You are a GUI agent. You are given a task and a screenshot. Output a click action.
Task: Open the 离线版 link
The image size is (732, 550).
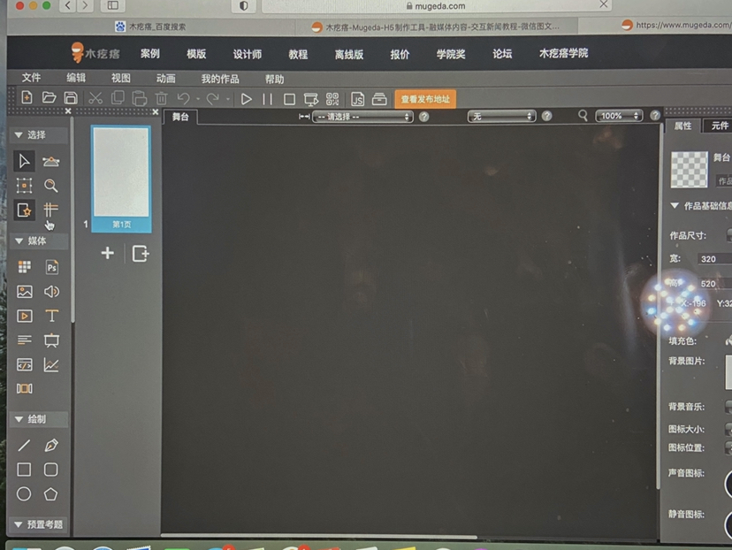(348, 54)
